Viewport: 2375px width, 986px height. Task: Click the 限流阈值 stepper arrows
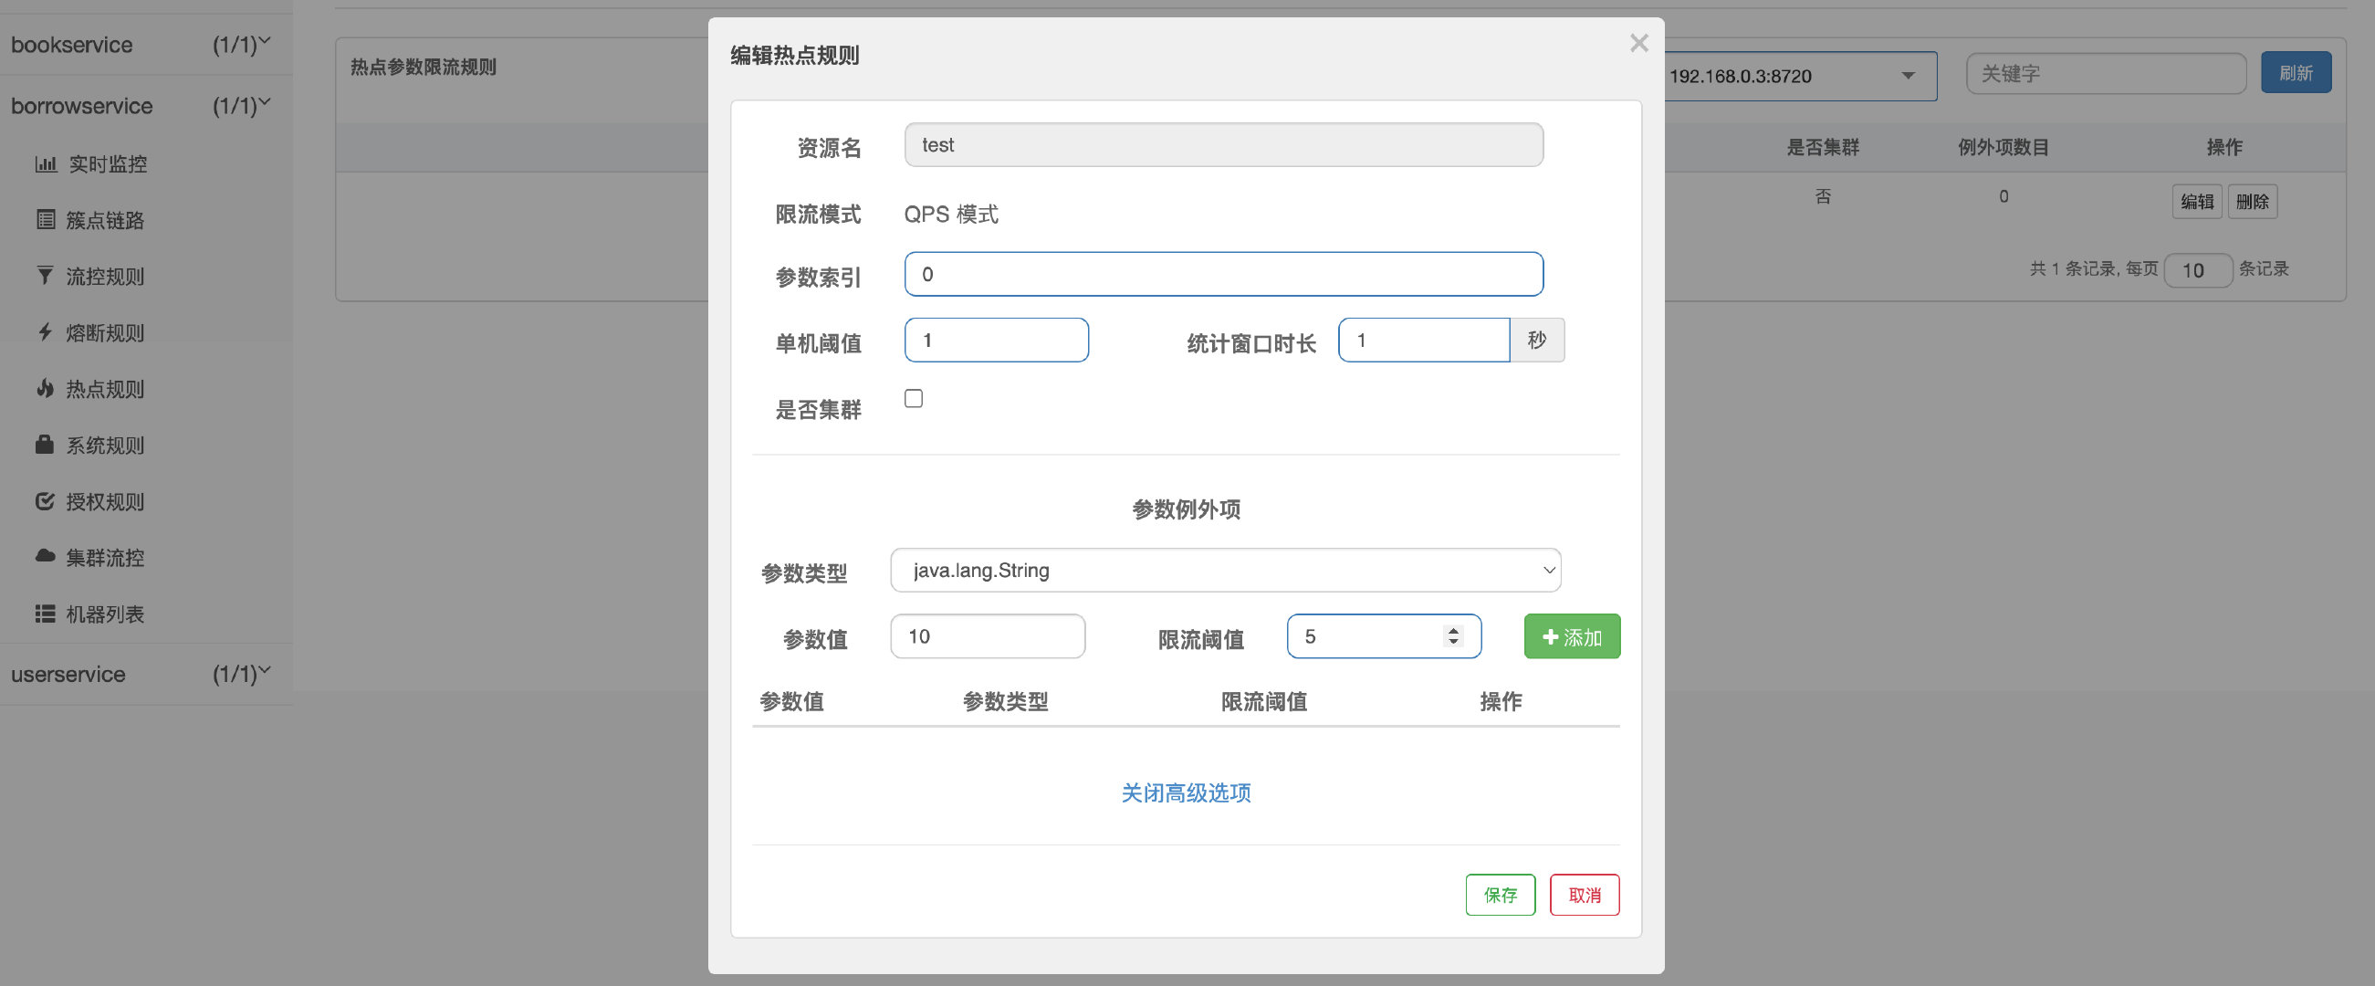[x=1453, y=636]
